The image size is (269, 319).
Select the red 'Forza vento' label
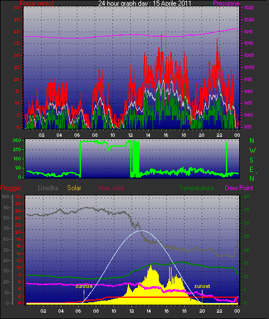(37, 3)
